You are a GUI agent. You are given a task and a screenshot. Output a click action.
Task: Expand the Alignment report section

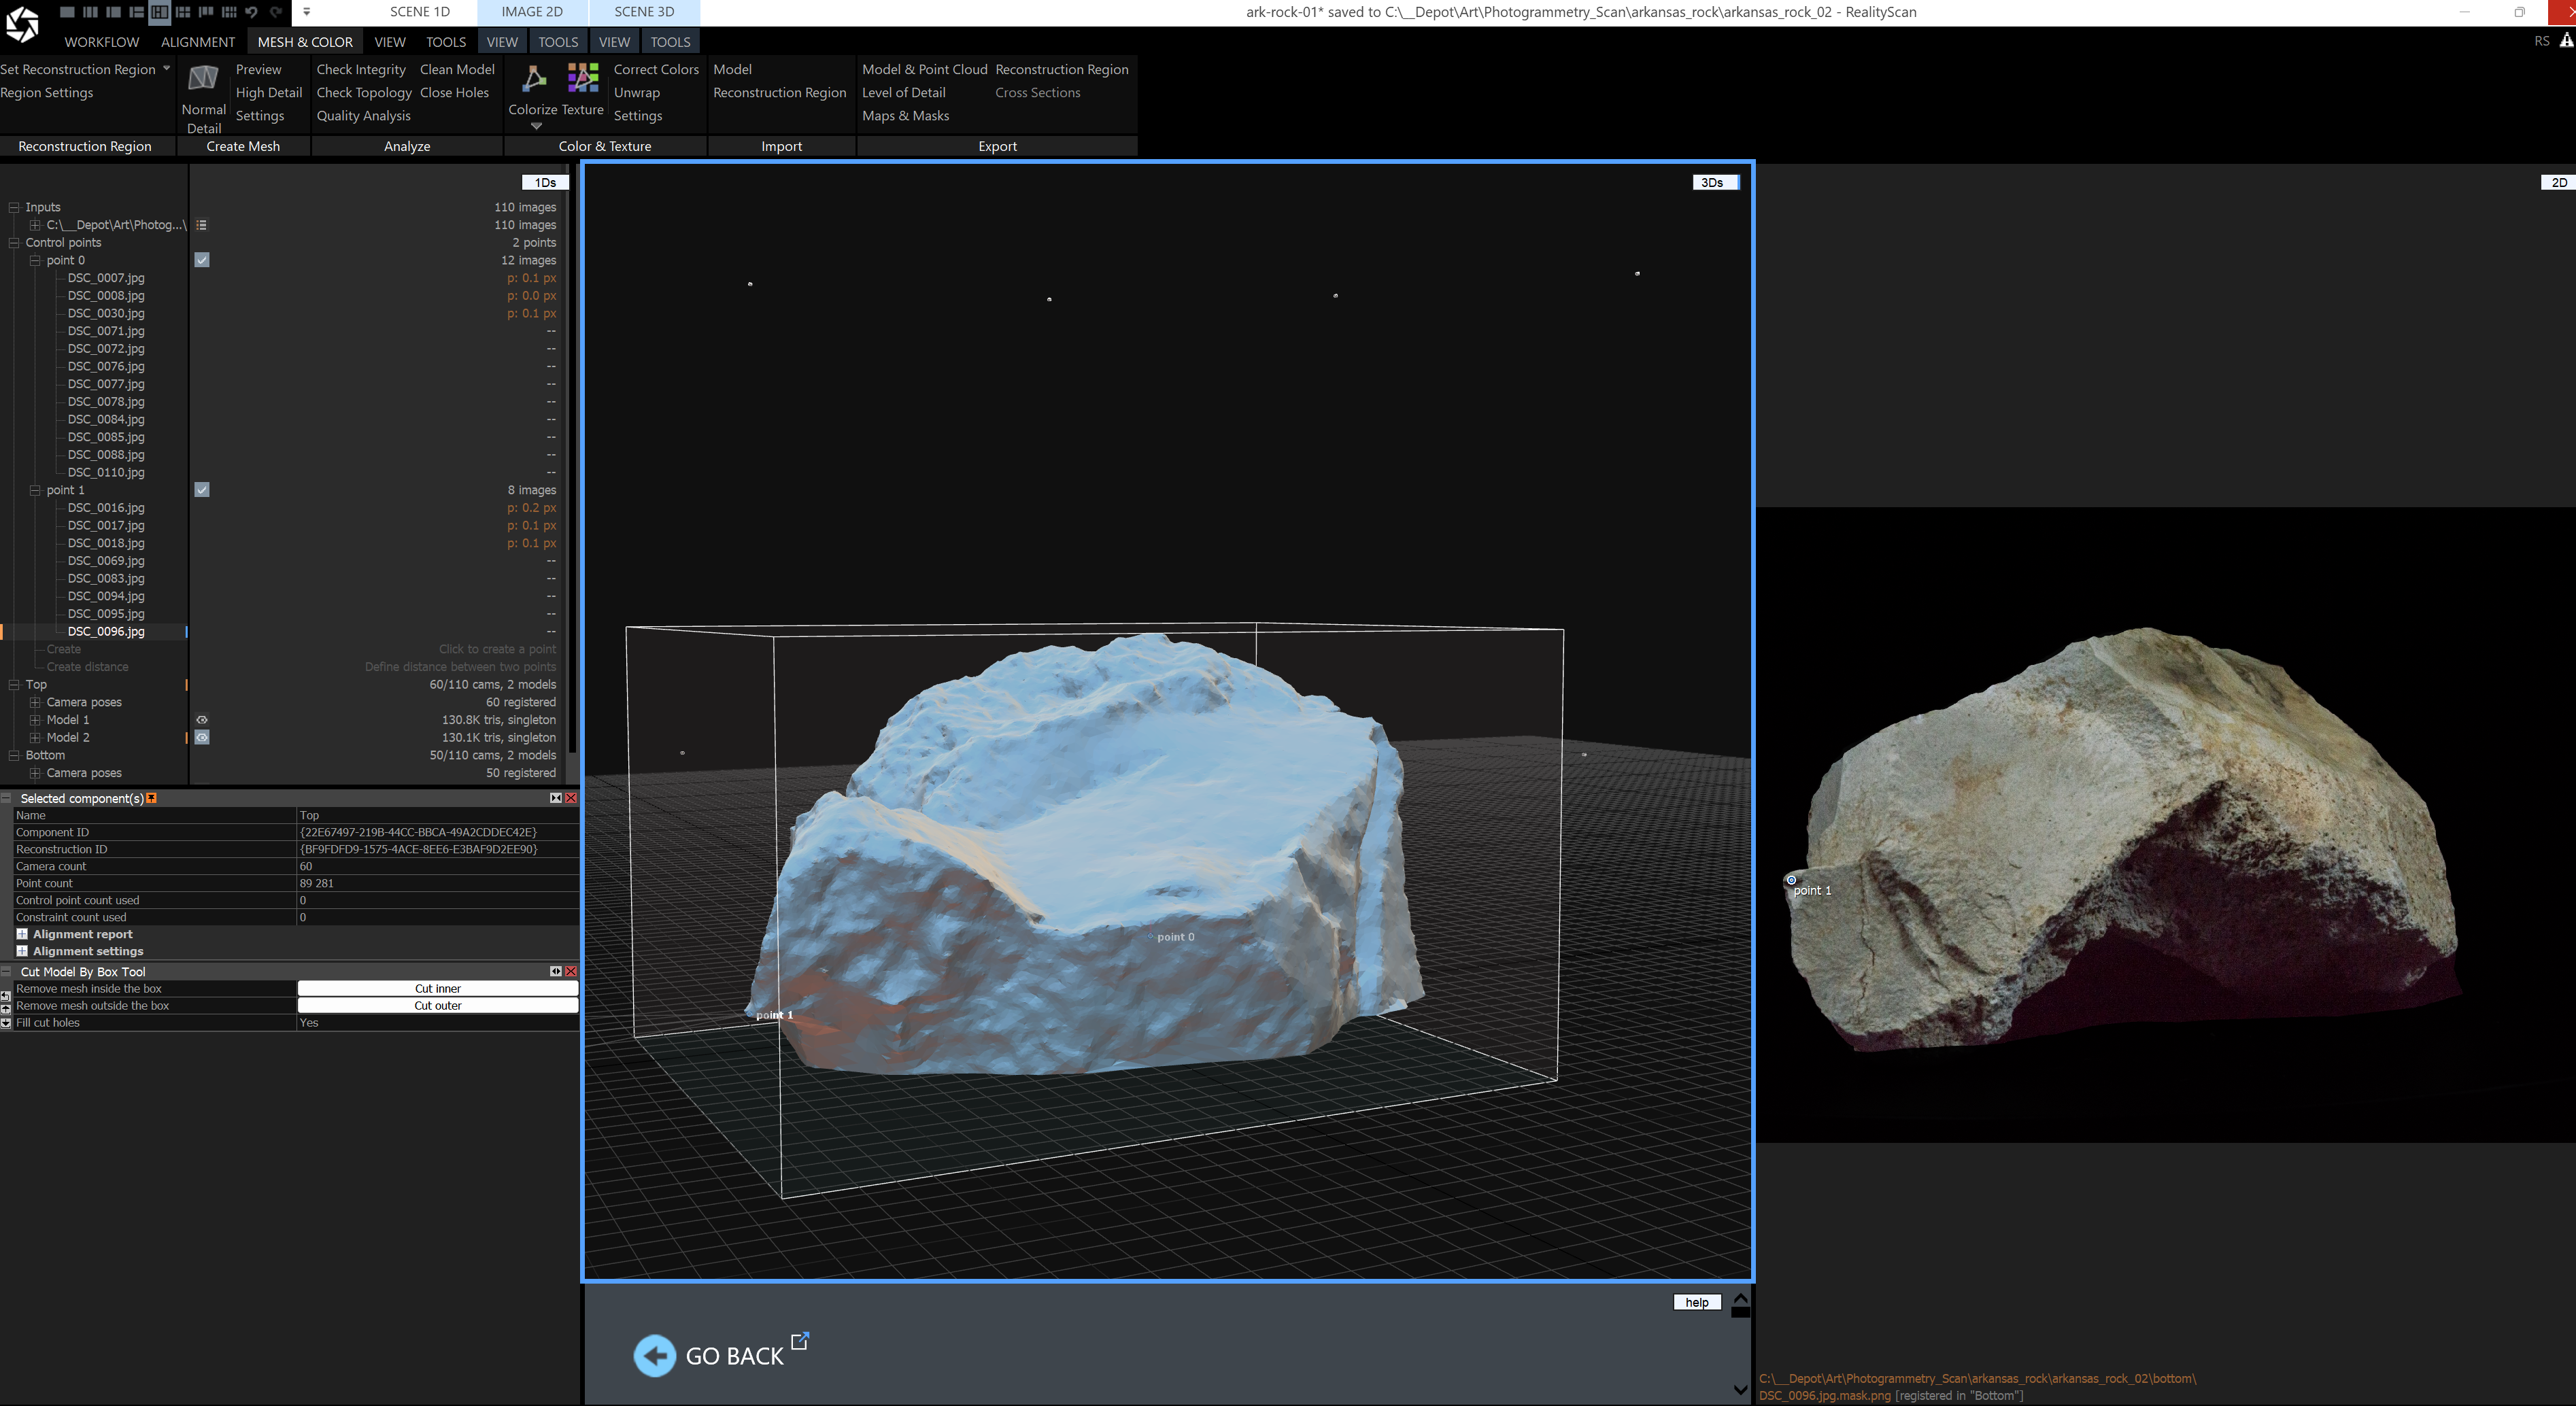tap(22, 934)
